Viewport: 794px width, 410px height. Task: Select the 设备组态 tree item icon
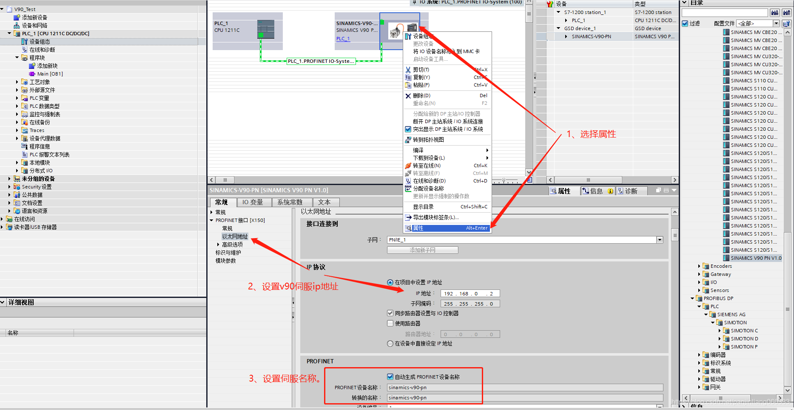click(x=25, y=42)
